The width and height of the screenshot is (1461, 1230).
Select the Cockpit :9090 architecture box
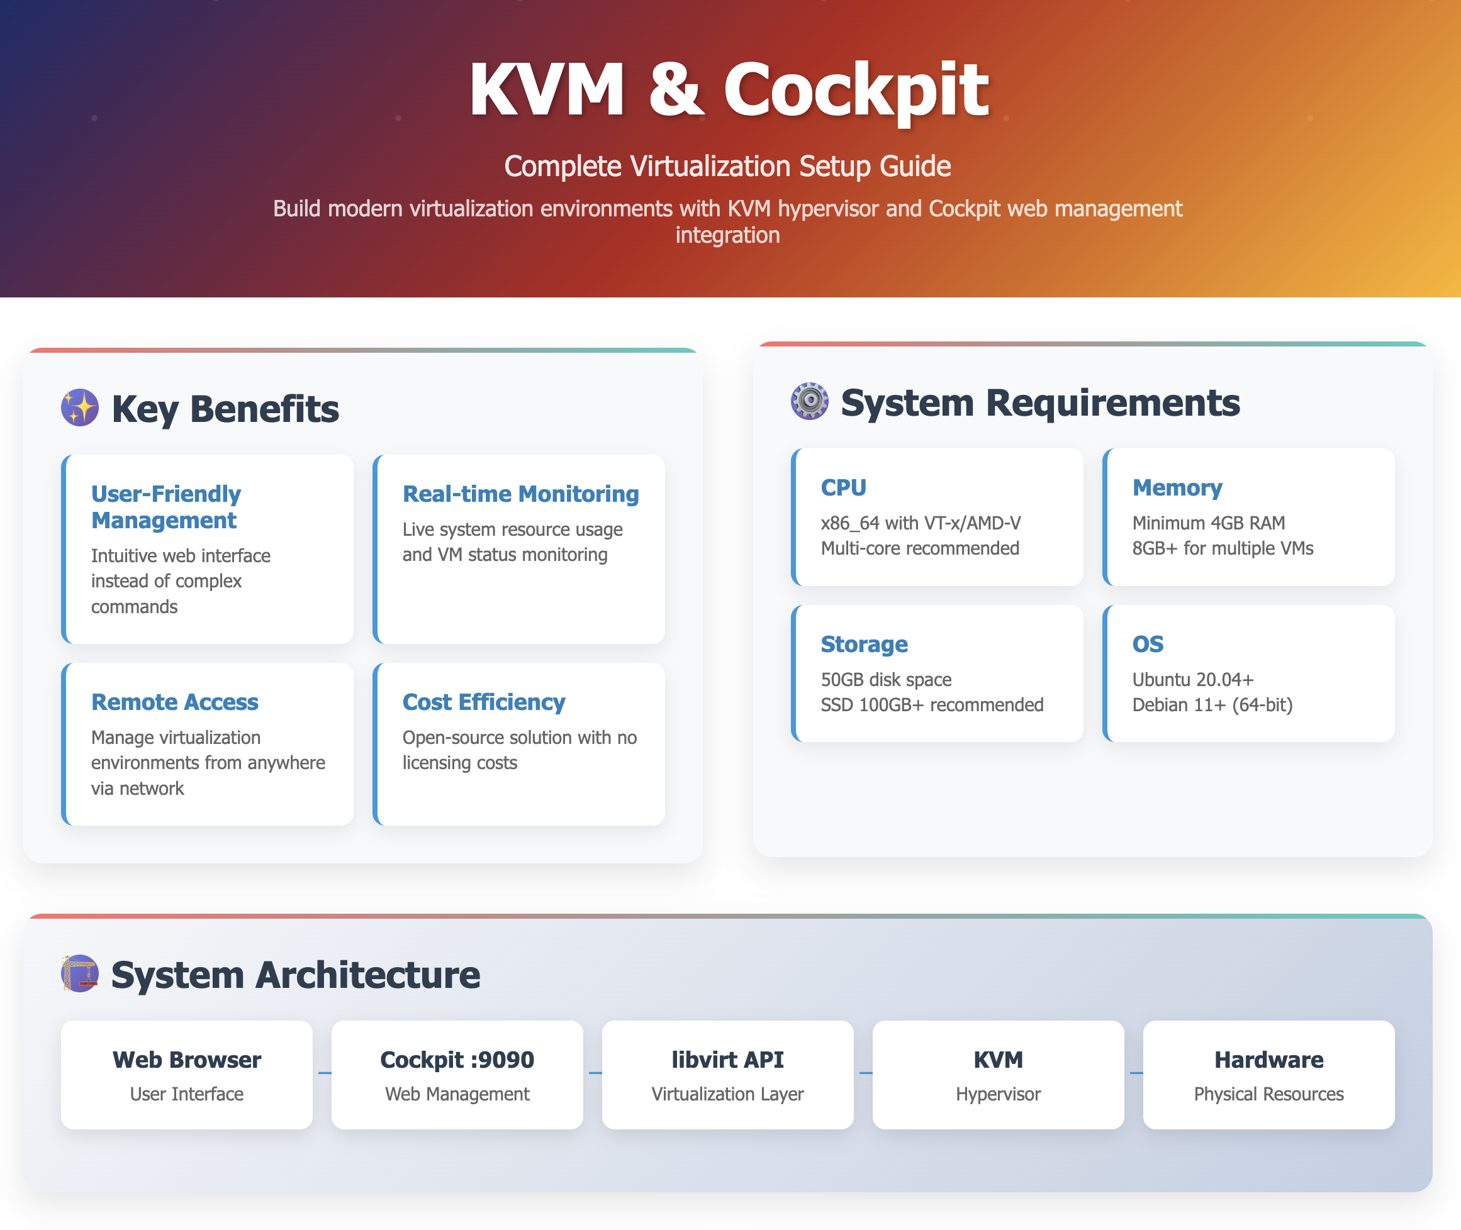tap(457, 1075)
